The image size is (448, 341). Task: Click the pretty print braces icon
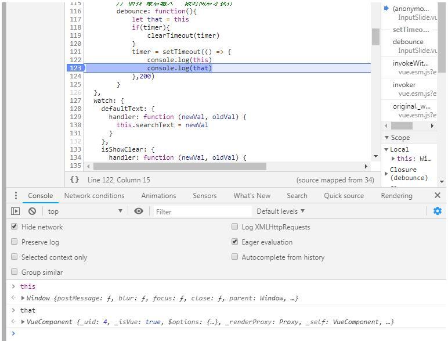tap(75, 180)
